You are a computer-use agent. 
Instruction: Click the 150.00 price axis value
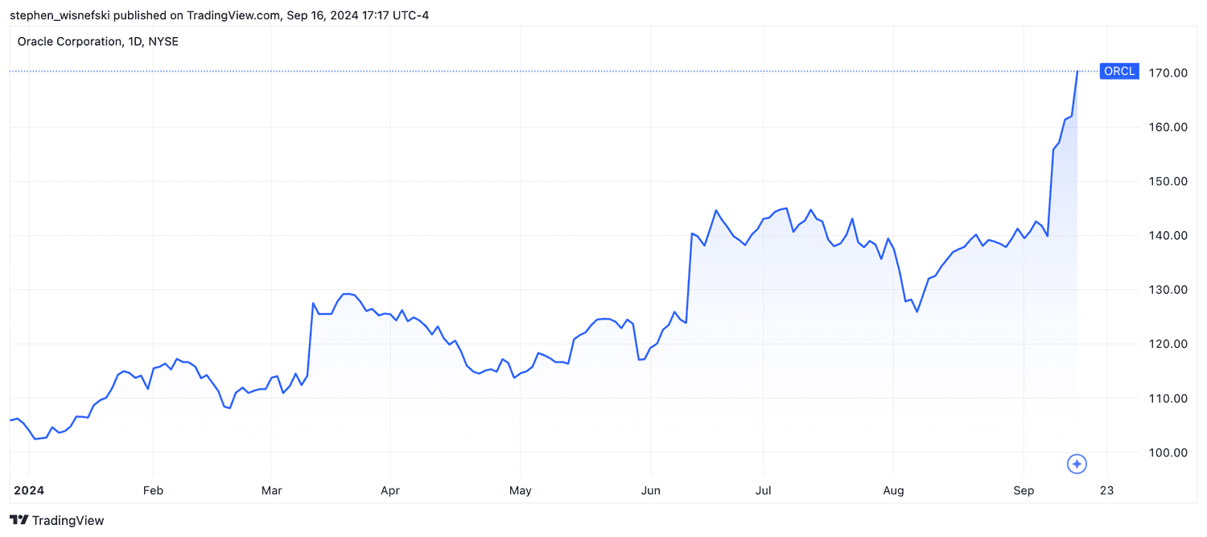(x=1168, y=181)
